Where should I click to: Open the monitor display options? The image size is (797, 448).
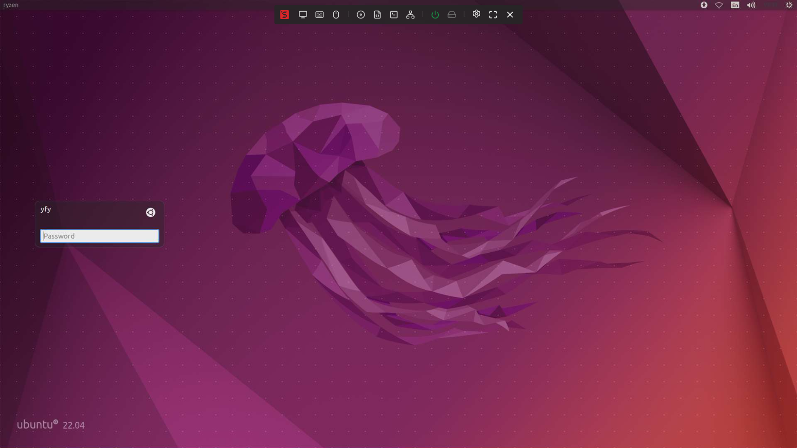(x=303, y=15)
